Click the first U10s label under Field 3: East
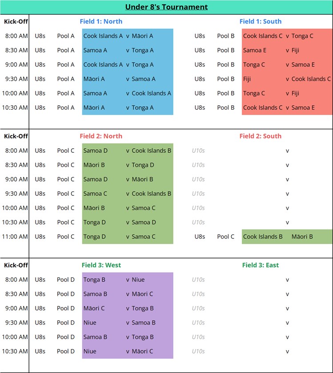 point(198,280)
